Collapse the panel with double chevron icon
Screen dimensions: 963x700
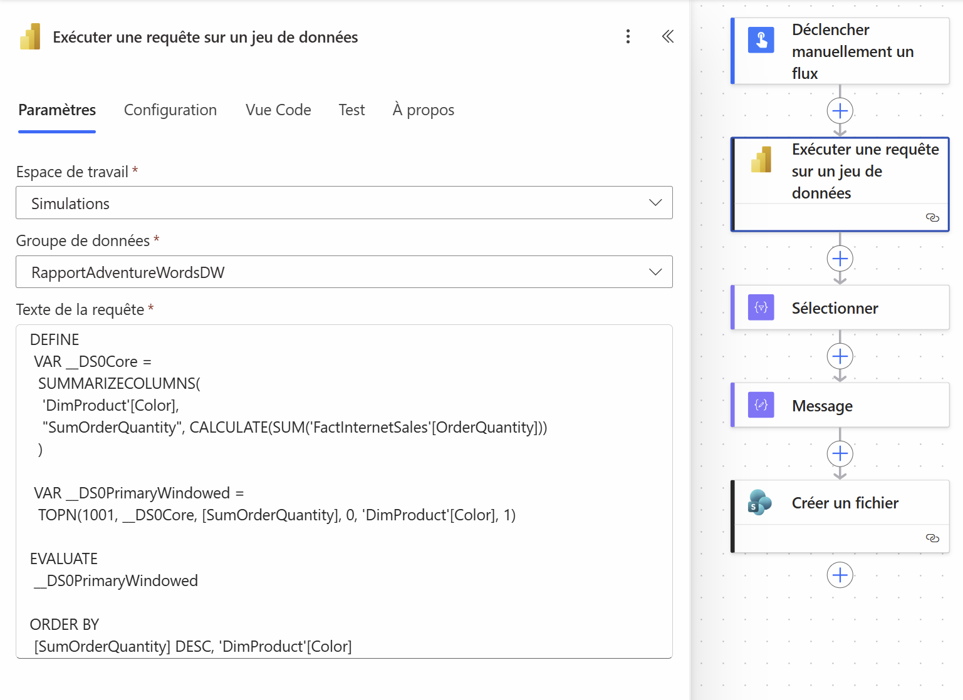[x=668, y=36]
